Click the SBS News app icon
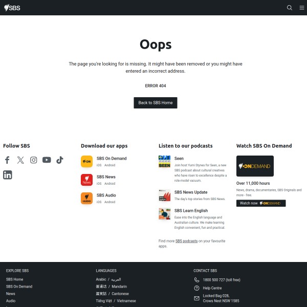The image size is (307, 307). 87,180
